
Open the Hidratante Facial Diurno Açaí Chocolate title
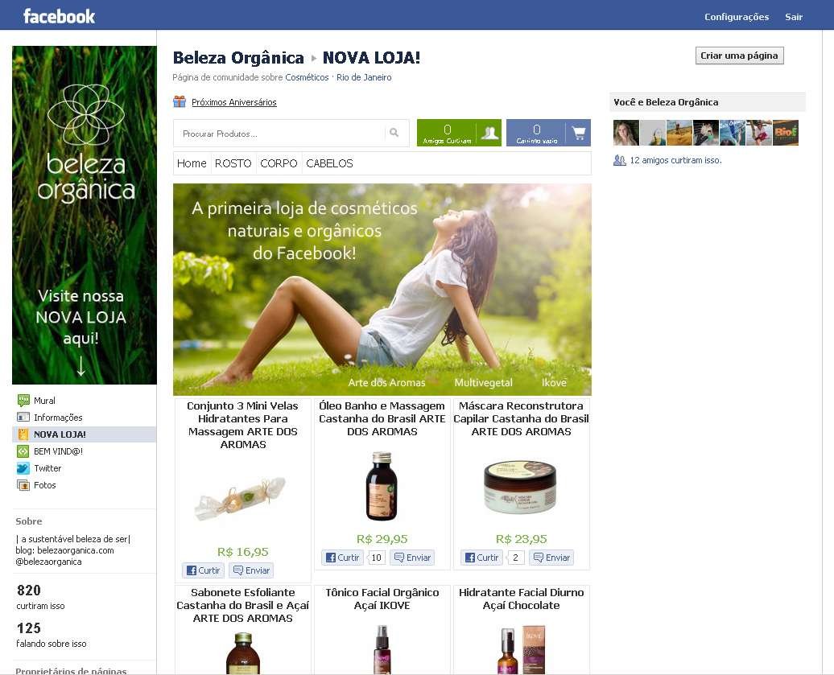(522, 599)
